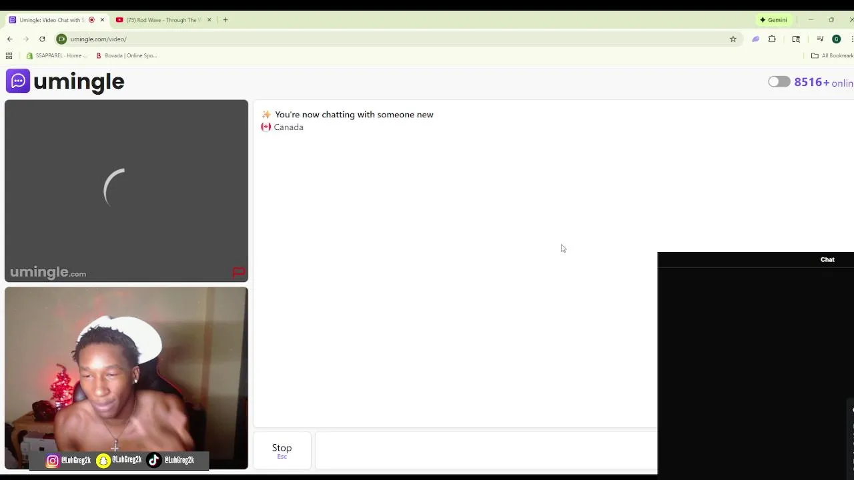Click the stranger's loading video panel
854x480 pixels.
pyautogui.click(x=126, y=191)
